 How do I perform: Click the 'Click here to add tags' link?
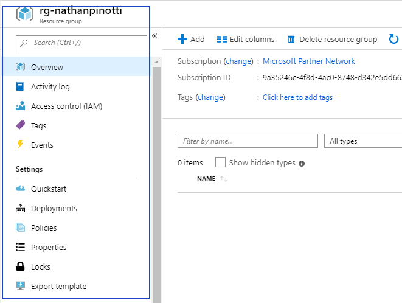[x=297, y=97]
